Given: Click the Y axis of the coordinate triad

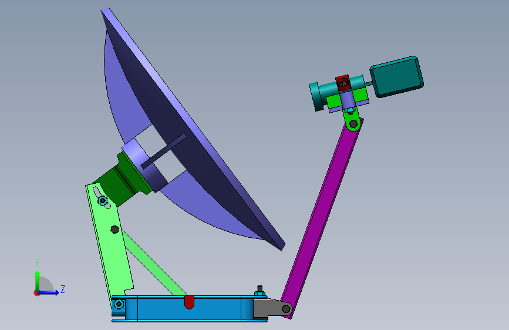Looking at the screenshot, I should pyautogui.click(x=37, y=281).
